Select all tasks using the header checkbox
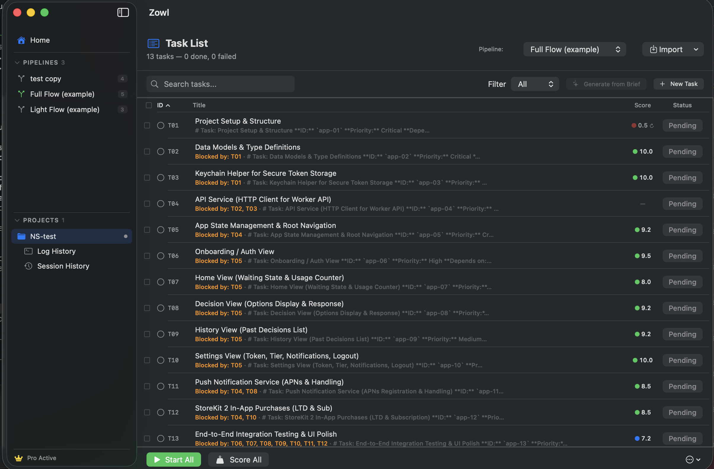 [x=149, y=105]
